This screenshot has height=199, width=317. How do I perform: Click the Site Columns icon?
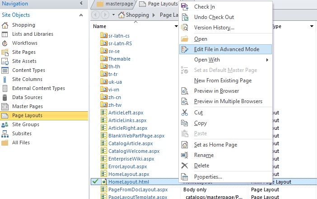5,80
